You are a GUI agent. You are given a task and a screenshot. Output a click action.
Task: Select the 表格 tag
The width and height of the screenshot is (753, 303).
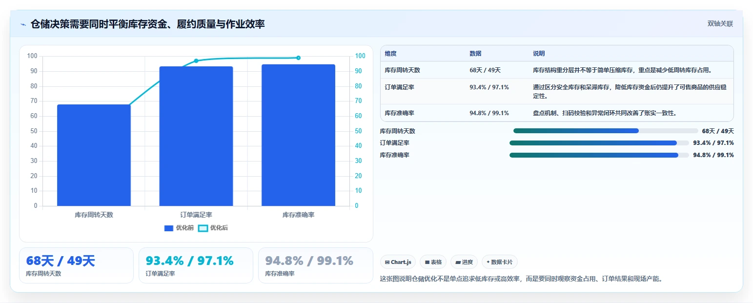pyautogui.click(x=433, y=262)
